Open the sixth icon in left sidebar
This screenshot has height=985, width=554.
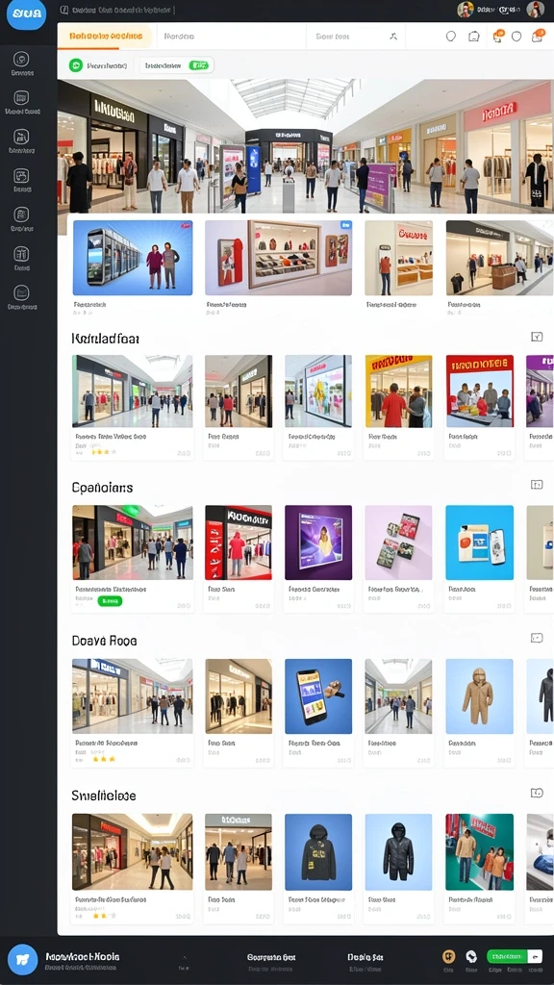(x=21, y=253)
